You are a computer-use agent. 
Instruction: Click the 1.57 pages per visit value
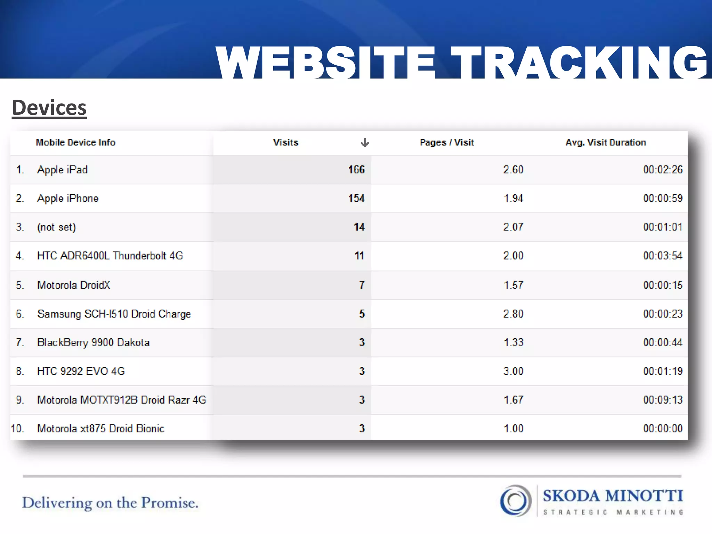[513, 285]
